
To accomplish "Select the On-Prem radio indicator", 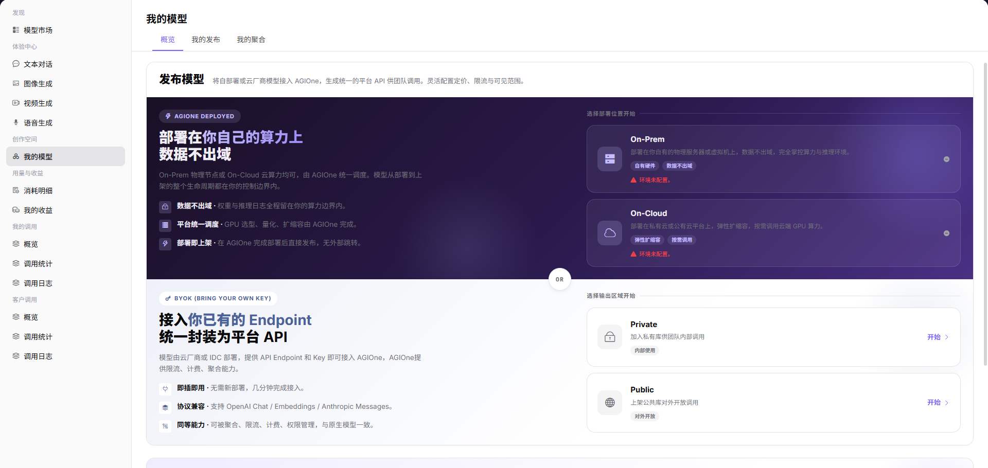I will pyautogui.click(x=946, y=159).
